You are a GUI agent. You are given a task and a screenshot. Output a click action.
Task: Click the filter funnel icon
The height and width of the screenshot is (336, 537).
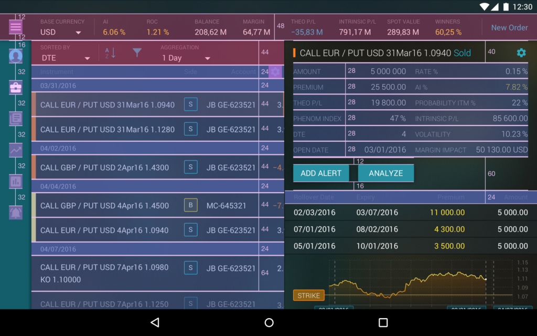pos(137,52)
